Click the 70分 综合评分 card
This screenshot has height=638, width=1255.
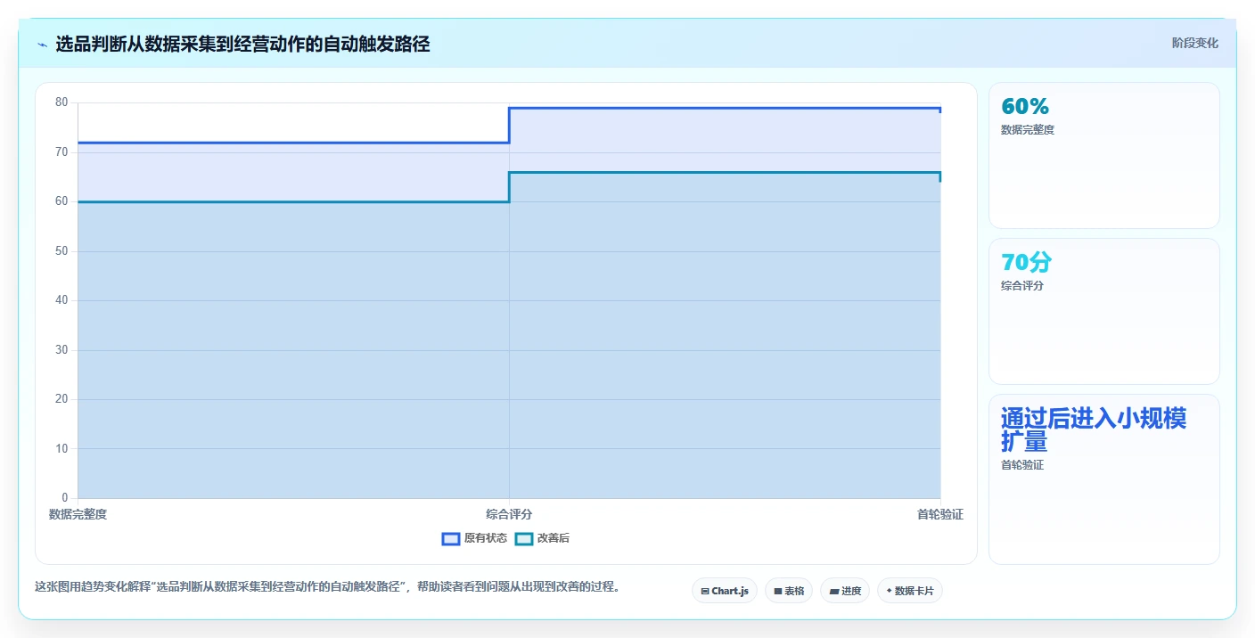click(1103, 311)
